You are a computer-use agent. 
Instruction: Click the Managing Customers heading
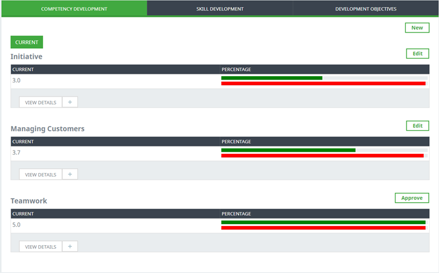[x=48, y=128]
